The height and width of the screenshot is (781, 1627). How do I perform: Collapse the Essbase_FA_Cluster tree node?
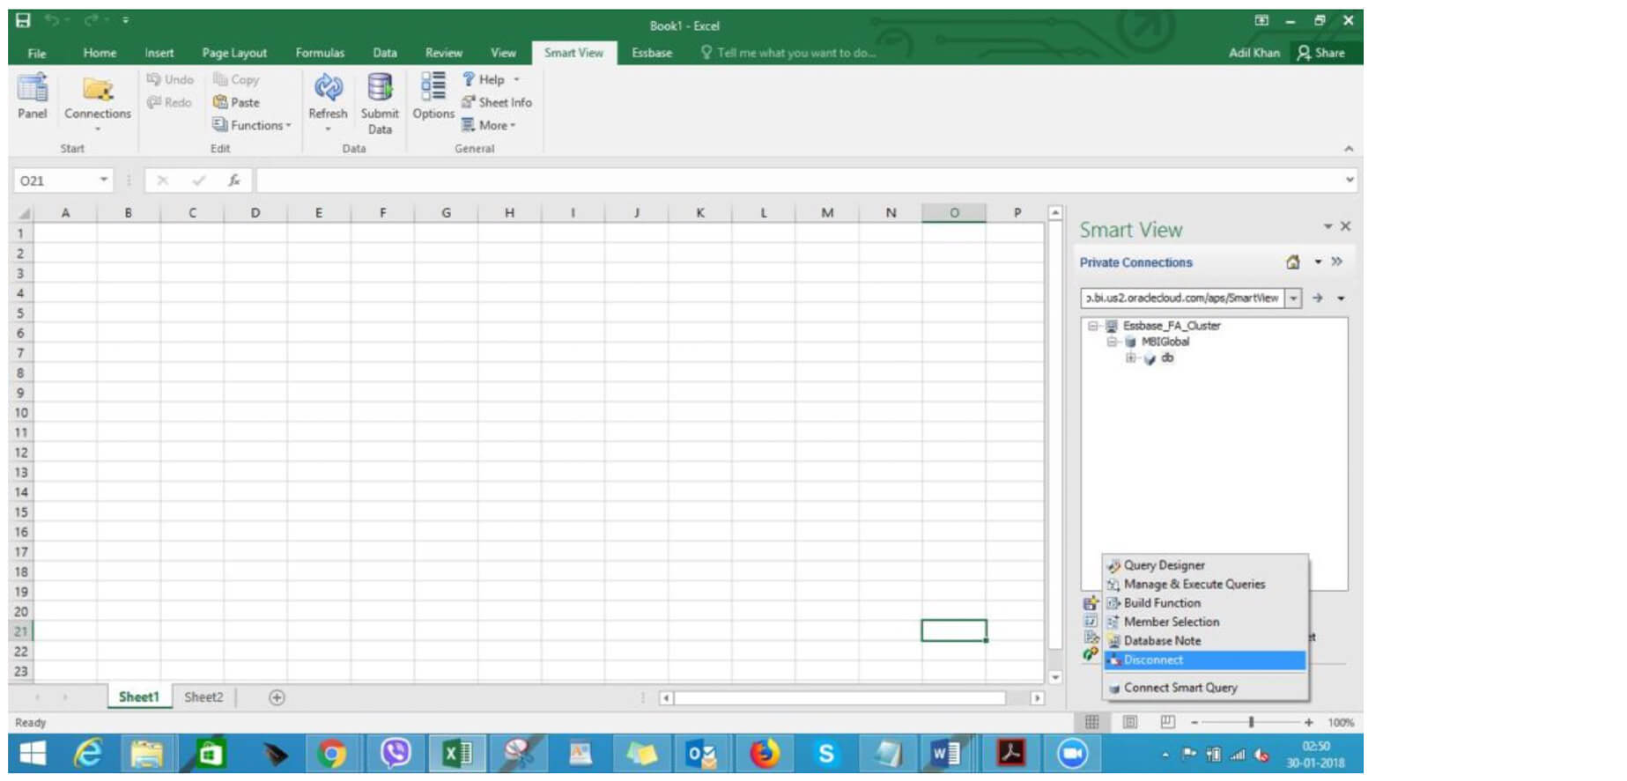[x=1092, y=326]
